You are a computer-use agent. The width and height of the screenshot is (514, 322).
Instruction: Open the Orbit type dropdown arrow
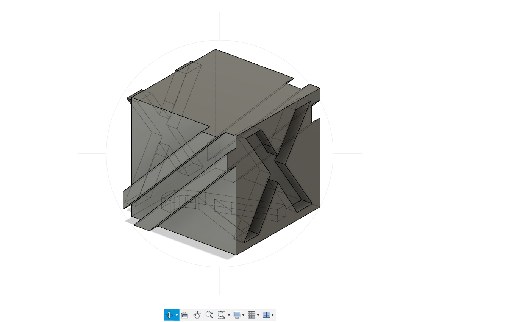pyautogui.click(x=177, y=315)
